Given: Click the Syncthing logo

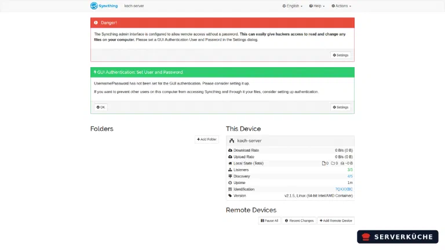Looking at the screenshot, I should point(104,6).
